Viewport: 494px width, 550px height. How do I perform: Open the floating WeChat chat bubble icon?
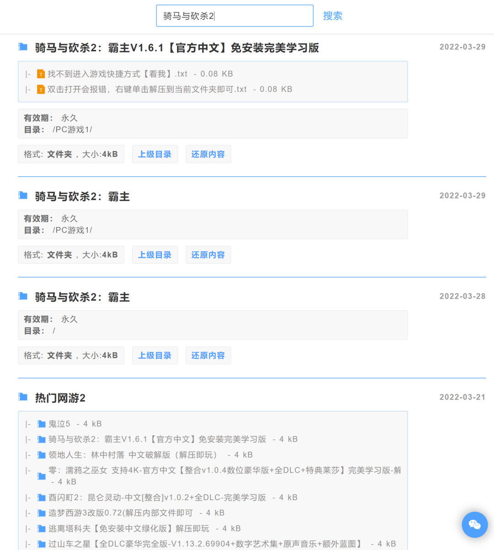coord(475,524)
